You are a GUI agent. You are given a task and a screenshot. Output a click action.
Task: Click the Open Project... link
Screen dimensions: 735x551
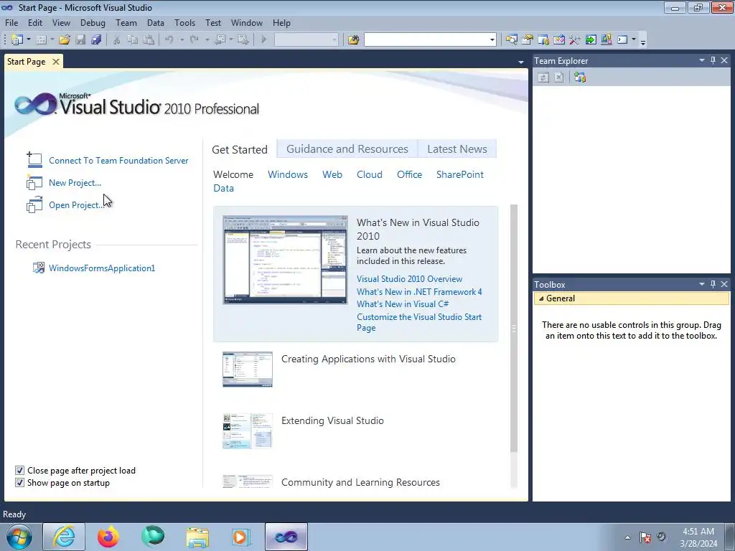pyautogui.click(x=76, y=204)
